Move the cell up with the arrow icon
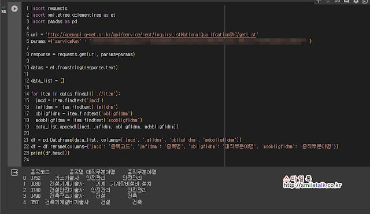Screen dimensions: 370x214 319,1
